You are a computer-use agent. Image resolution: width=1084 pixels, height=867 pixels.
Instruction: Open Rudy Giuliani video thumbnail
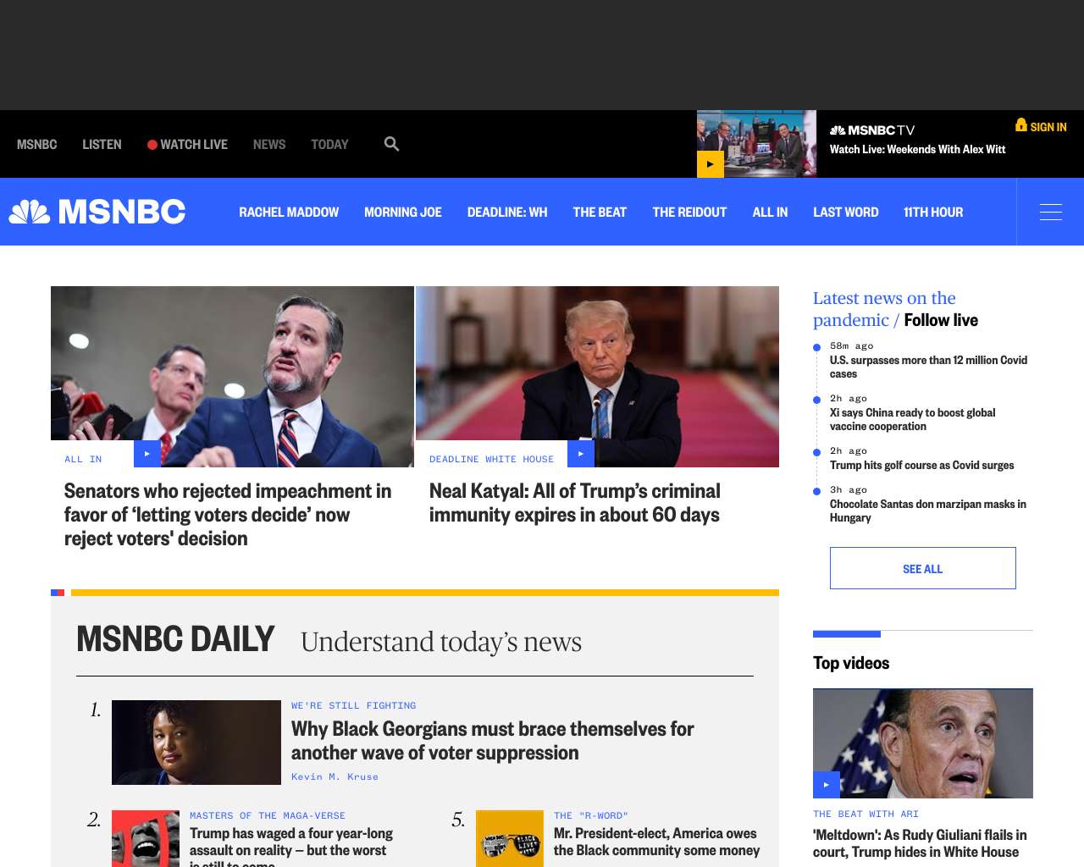(923, 743)
